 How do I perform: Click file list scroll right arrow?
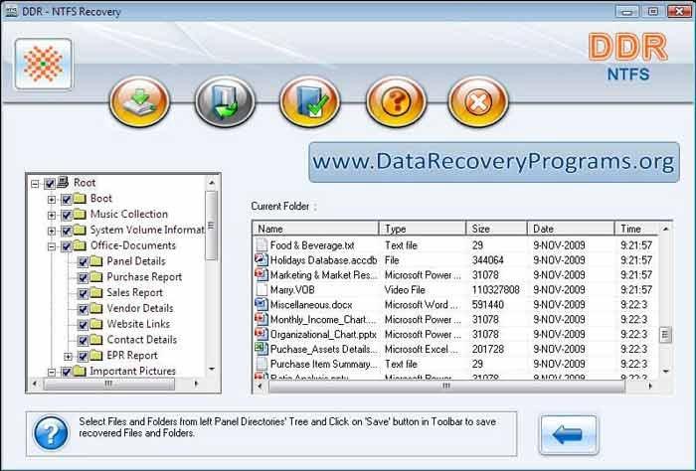pos(650,387)
